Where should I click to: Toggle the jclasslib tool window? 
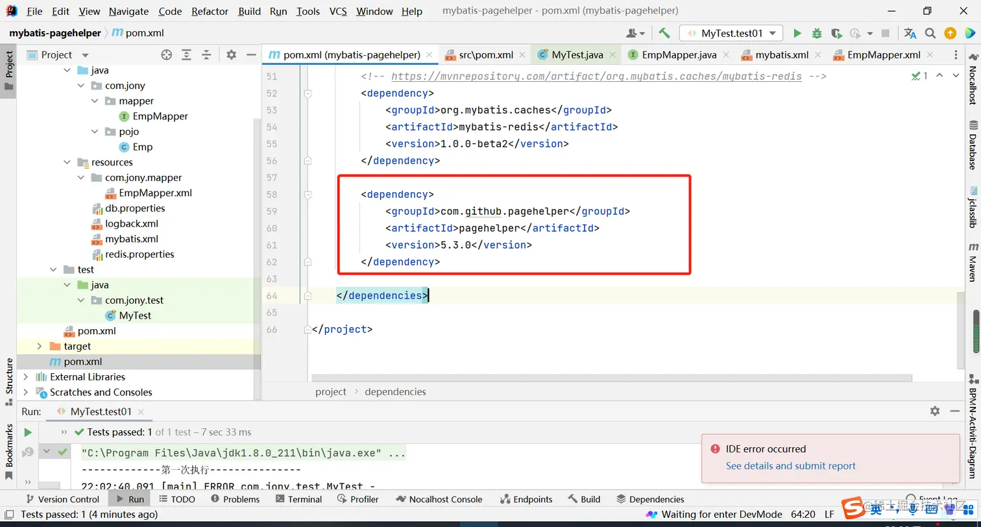click(973, 208)
